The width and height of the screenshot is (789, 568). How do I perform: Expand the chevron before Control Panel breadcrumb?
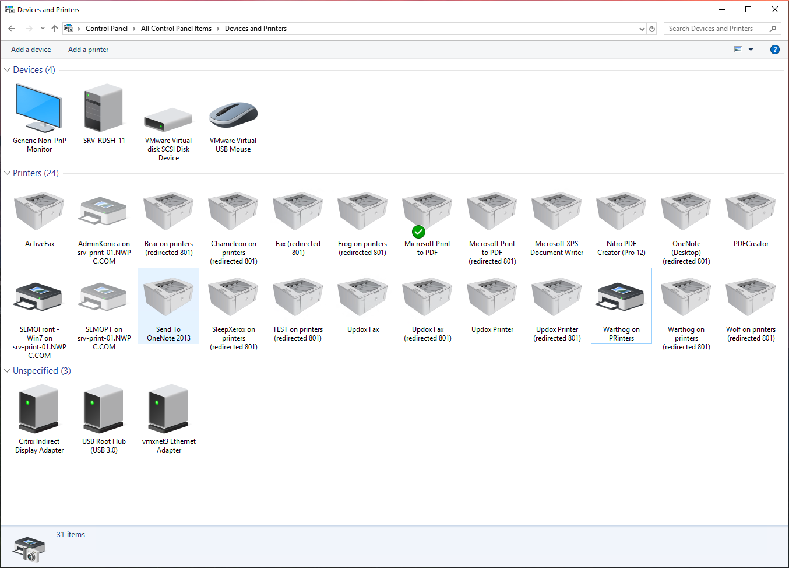[79, 29]
